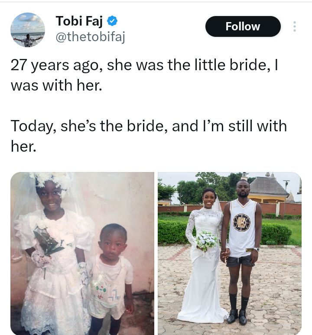Click the bride's white bouquet in wedding photo
Viewport: 312px width, 335px height.
207,240
